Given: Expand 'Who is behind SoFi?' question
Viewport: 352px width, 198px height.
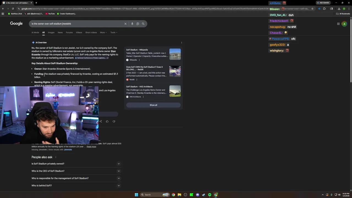Looking at the screenshot, I should pos(76,186).
